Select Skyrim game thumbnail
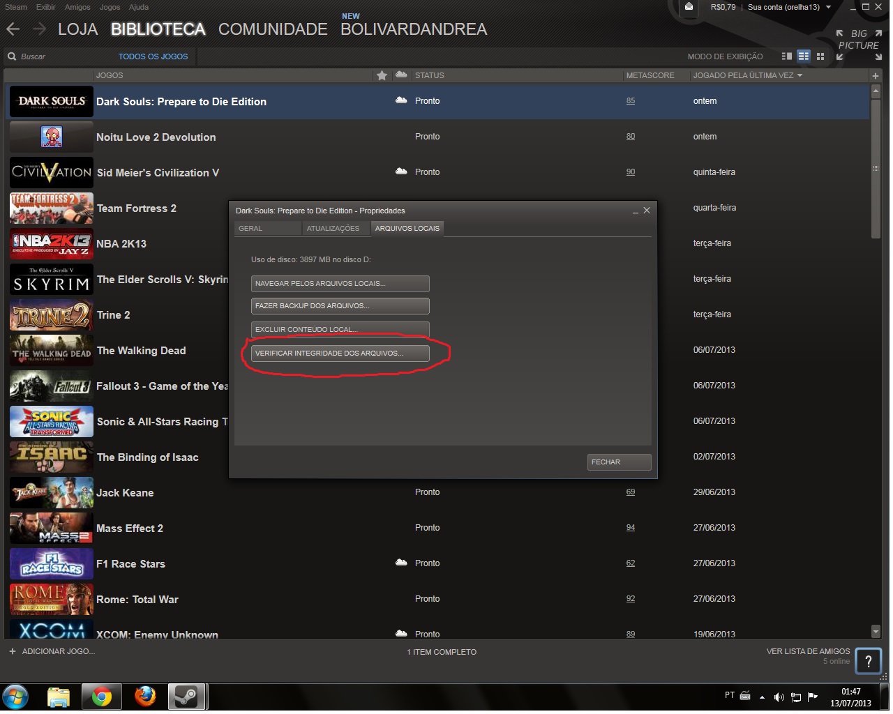 52,280
